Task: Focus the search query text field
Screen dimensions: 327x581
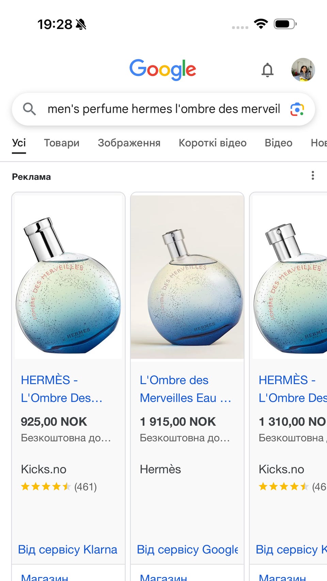Action: [x=163, y=109]
